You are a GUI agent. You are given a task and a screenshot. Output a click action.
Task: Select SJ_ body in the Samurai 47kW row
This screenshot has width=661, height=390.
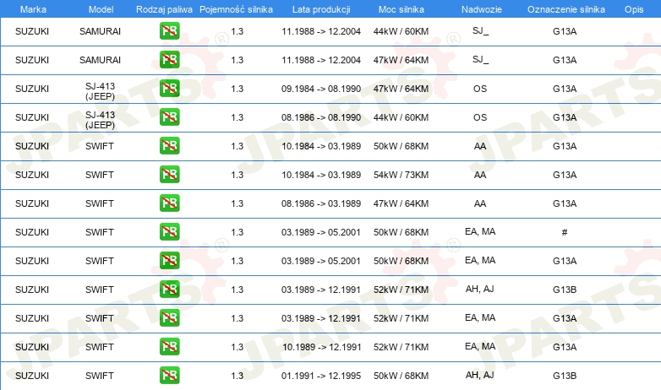tap(480, 59)
